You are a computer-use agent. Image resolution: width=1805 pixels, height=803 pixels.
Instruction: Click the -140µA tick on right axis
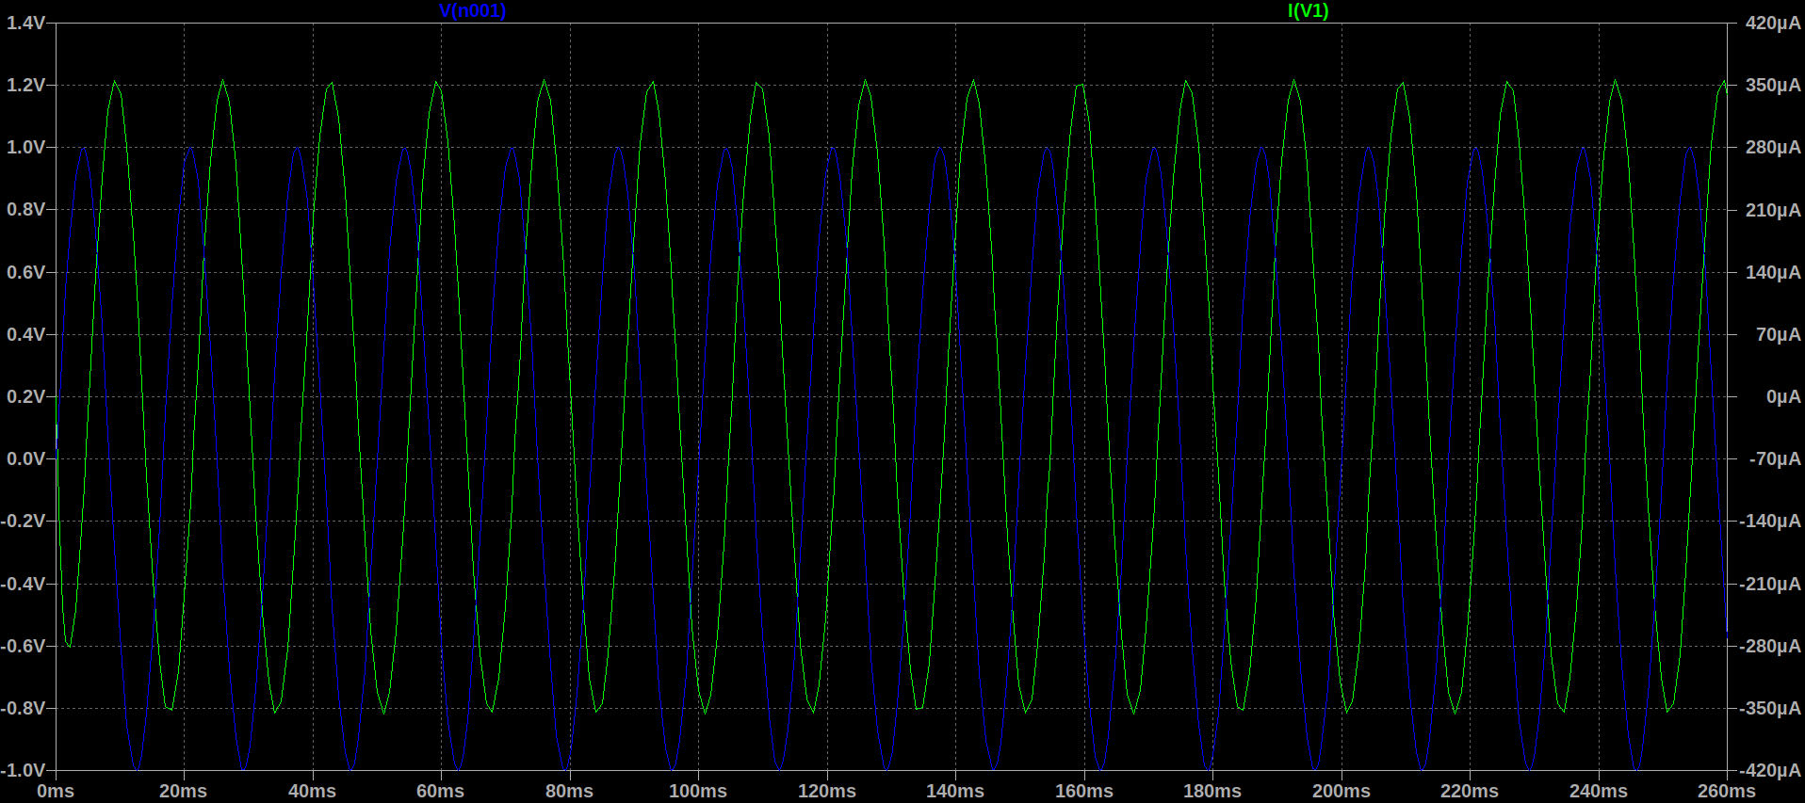tap(1770, 521)
